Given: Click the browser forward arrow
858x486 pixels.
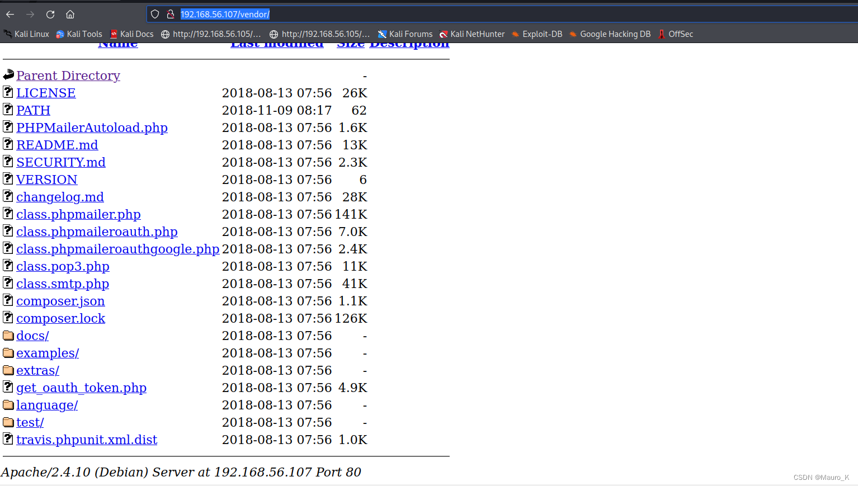Looking at the screenshot, I should coord(30,14).
